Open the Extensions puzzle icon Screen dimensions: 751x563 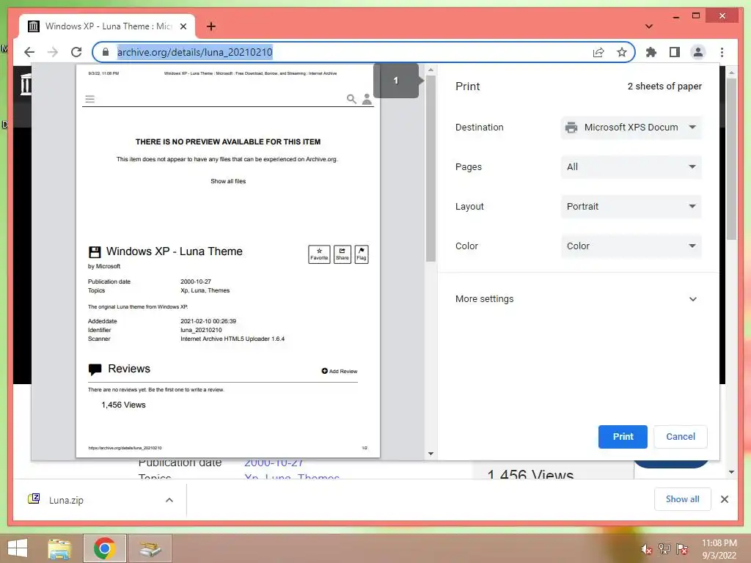click(651, 52)
